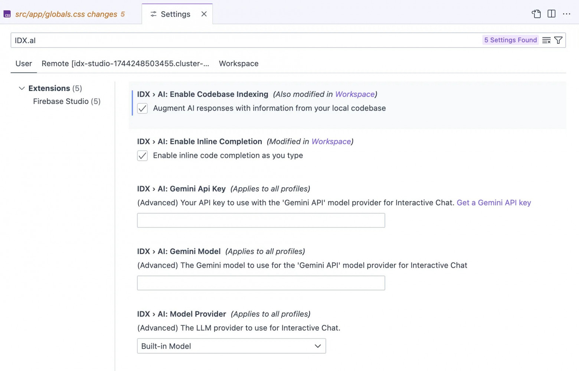Split the editor to the right
This screenshot has height=371, width=579.
coord(552,14)
